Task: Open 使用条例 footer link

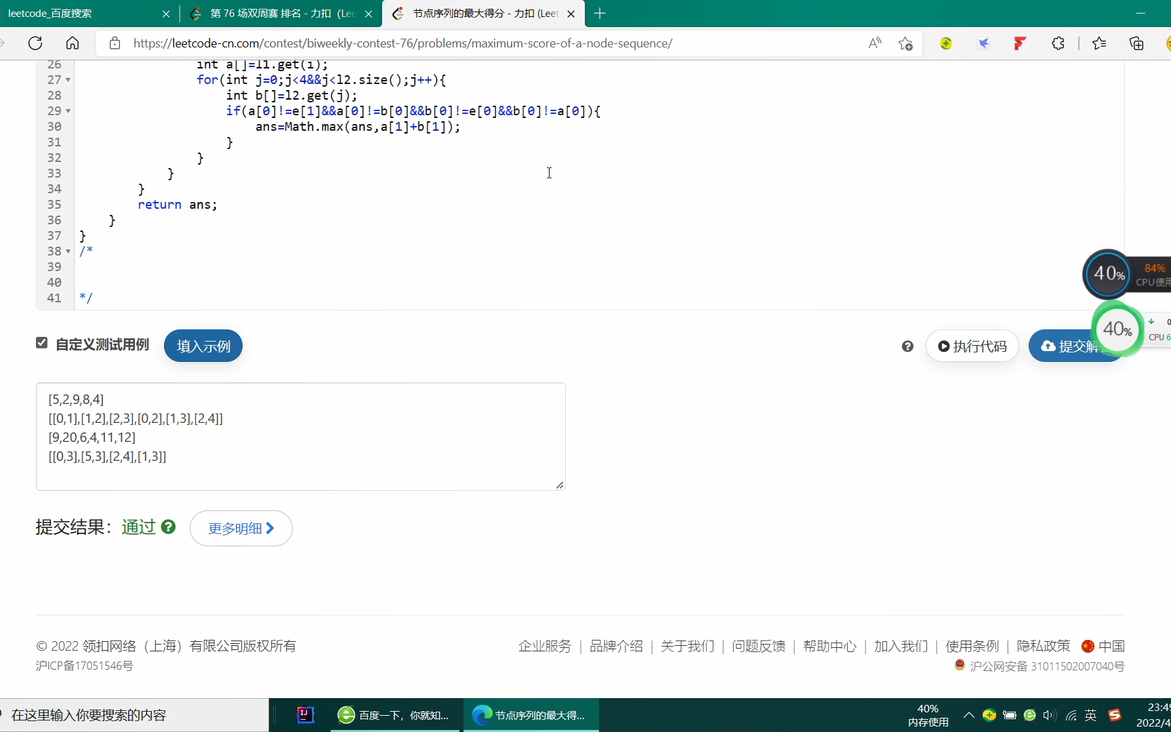Action: tap(972, 646)
